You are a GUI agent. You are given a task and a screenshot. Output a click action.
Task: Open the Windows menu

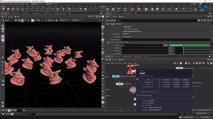click(x=21, y=4)
